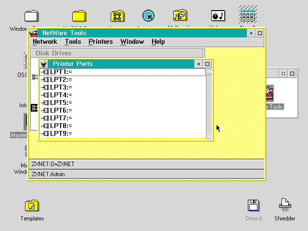Viewport: 308px width, 231px height.
Task: Select the LPT5 port icon
Action: (x=45, y=103)
